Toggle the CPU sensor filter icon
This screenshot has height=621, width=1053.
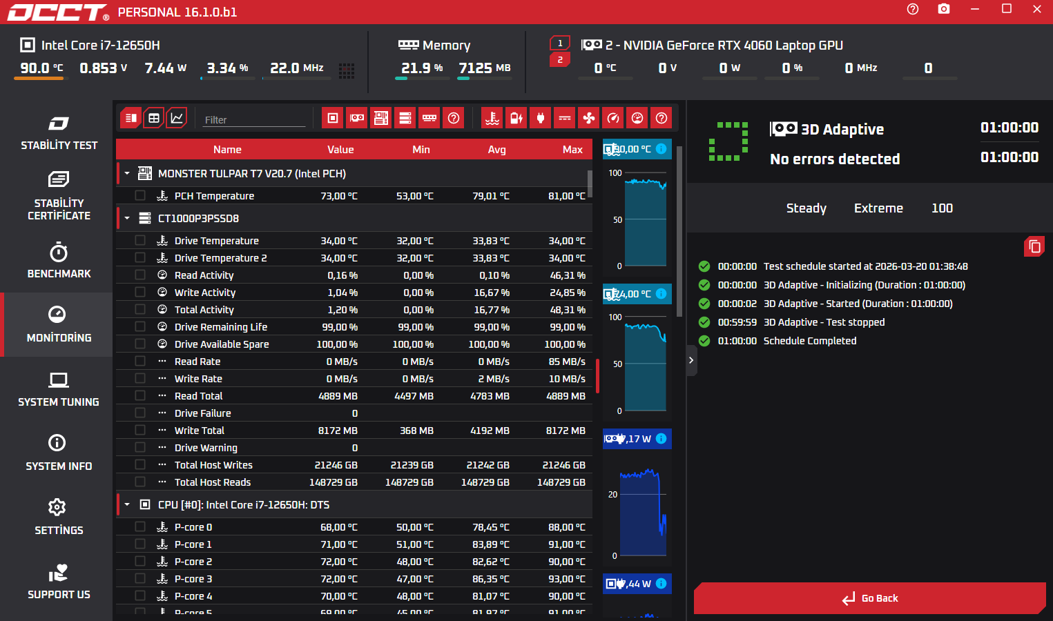pyautogui.click(x=333, y=118)
